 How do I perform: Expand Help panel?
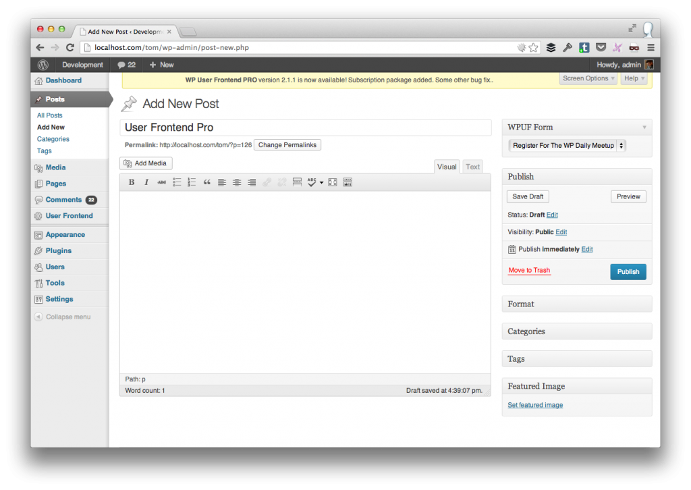634,78
